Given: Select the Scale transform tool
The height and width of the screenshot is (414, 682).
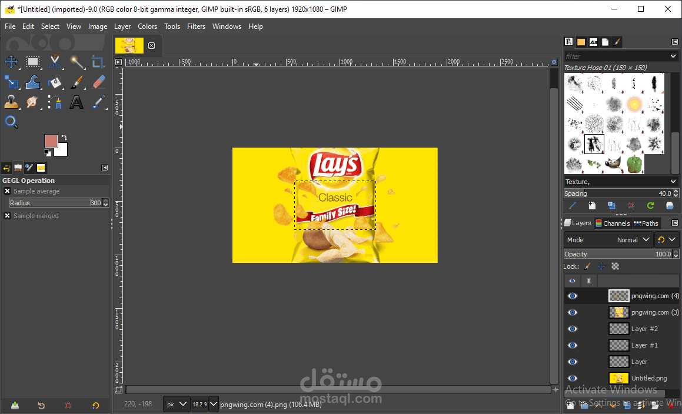Looking at the screenshot, I should [x=11, y=82].
